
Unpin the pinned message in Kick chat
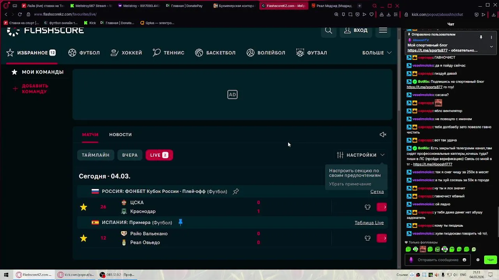481,37
